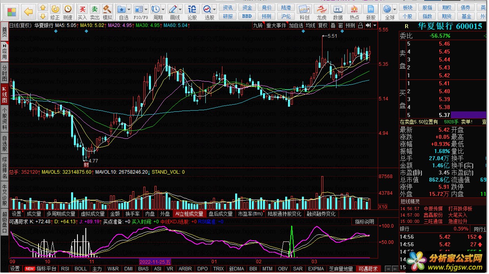489x274 pixels.
Task: Open the 科创 chart icon
Action: click(304, 9)
